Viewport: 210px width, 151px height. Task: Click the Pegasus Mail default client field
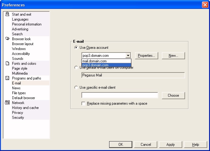(x=133, y=75)
